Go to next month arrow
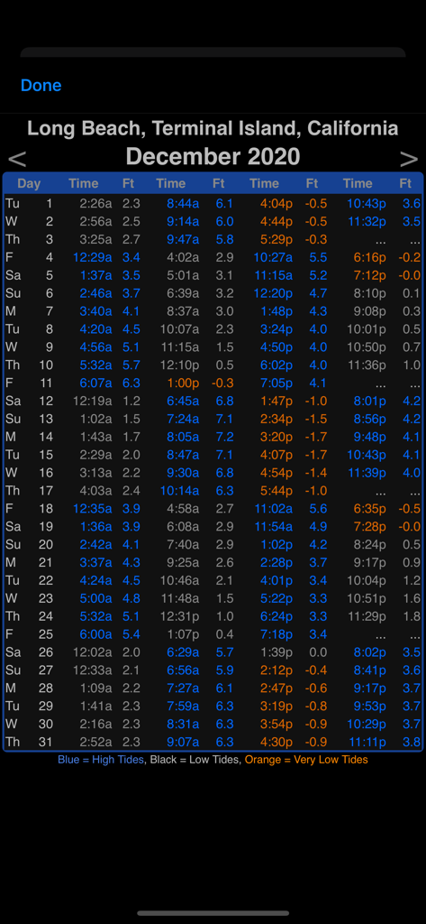This screenshot has height=924, width=426. (409, 159)
